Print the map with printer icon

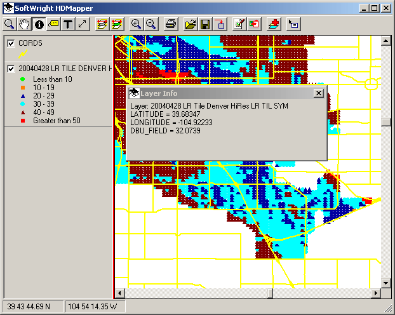click(171, 24)
